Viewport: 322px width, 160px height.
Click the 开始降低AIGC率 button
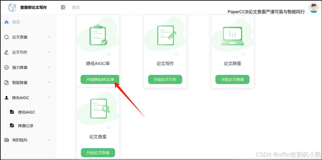point(100,80)
